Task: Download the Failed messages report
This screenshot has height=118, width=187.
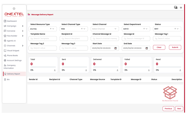Action: click(149, 70)
